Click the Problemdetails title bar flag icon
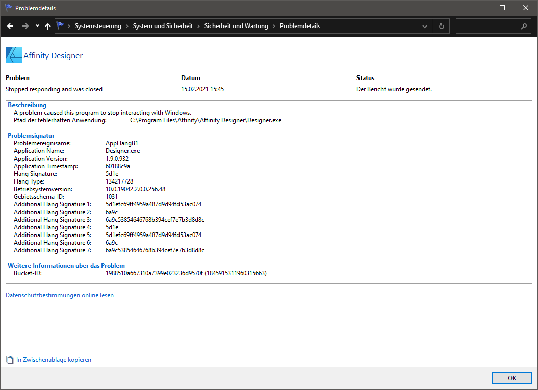This screenshot has height=390, width=538. coord(8,8)
